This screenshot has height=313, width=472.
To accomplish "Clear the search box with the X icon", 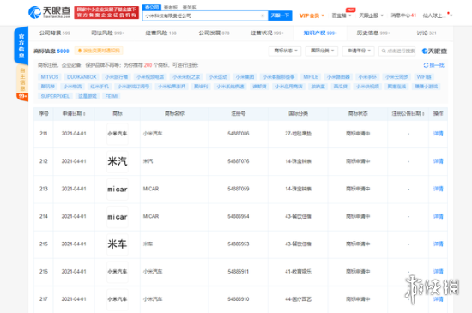I will pyautogui.click(x=263, y=15).
